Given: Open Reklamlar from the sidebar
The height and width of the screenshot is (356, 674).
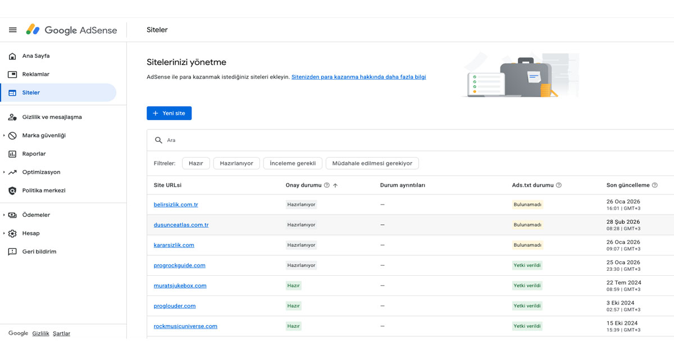Looking at the screenshot, I should pyautogui.click(x=12, y=73).
